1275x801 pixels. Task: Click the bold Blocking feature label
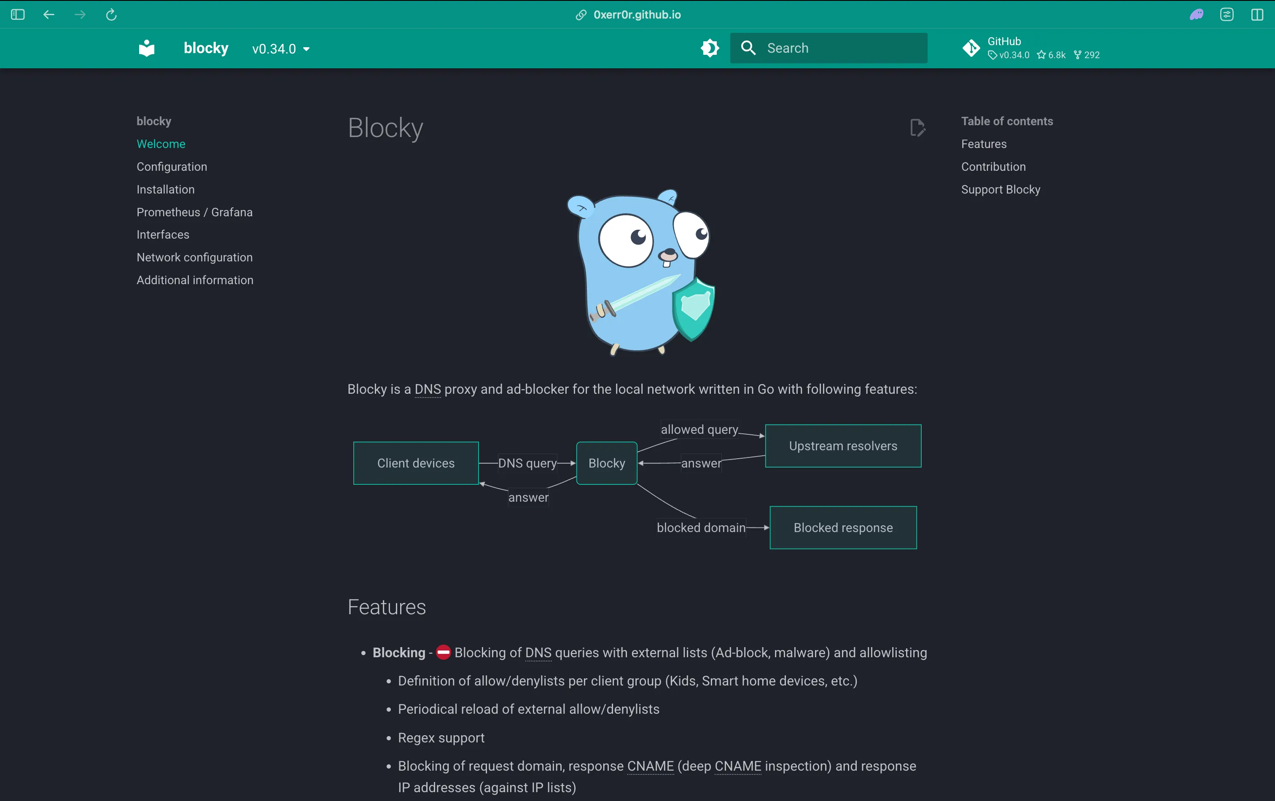pos(399,653)
